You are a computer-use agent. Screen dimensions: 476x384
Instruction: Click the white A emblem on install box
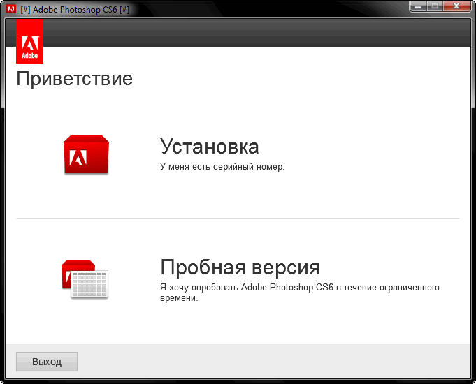click(78, 158)
